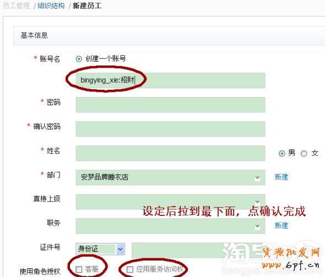Click the 基本信息 section header
The image size is (325, 277).
point(169,35)
